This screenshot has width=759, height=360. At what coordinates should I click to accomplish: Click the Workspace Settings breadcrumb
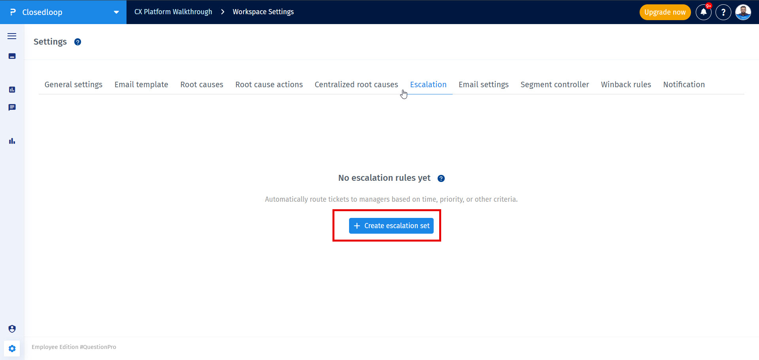pos(263,12)
